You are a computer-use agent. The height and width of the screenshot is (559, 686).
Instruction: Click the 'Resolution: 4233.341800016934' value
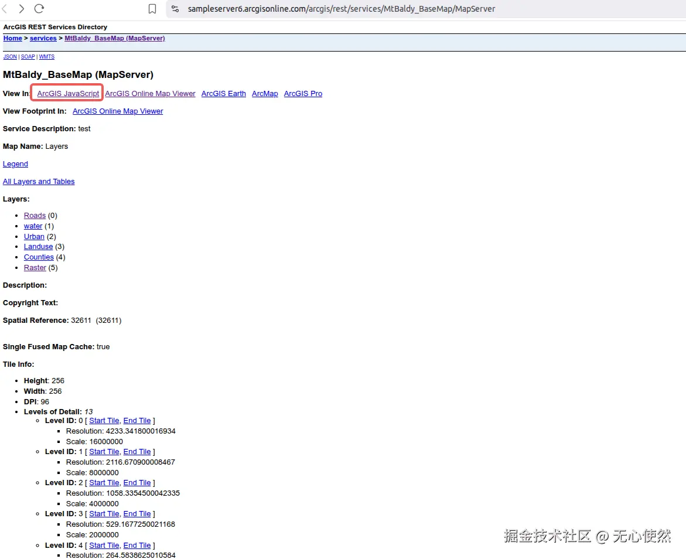tap(121, 431)
